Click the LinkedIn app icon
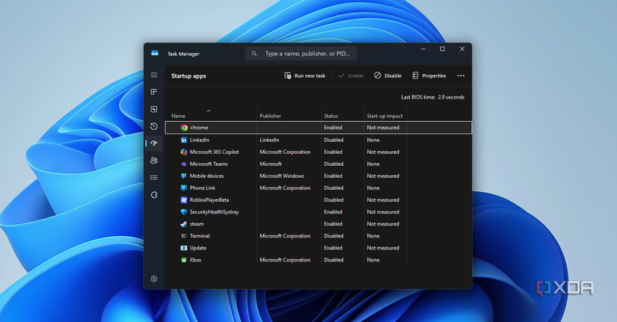The image size is (617, 322). click(x=184, y=140)
